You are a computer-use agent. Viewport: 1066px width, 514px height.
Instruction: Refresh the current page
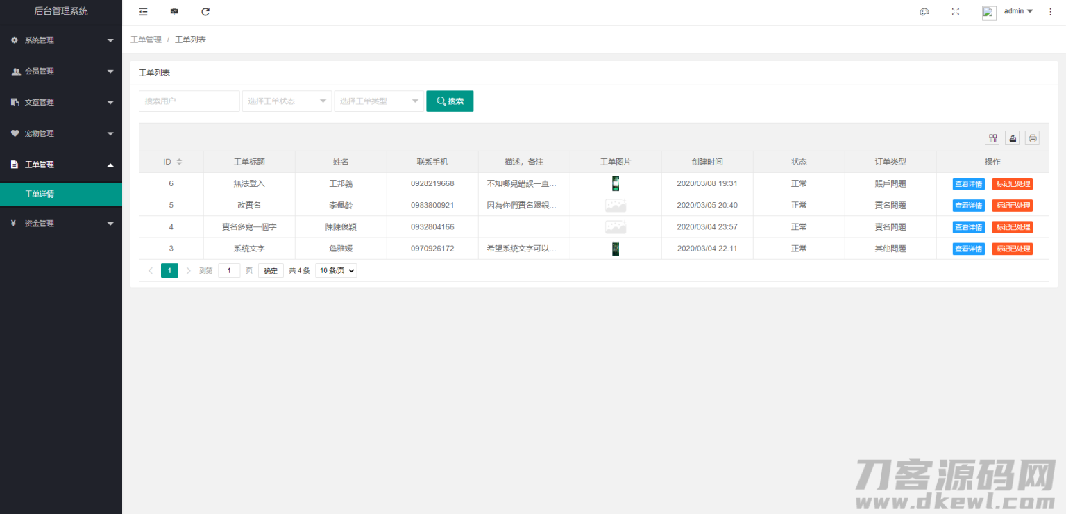(205, 11)
